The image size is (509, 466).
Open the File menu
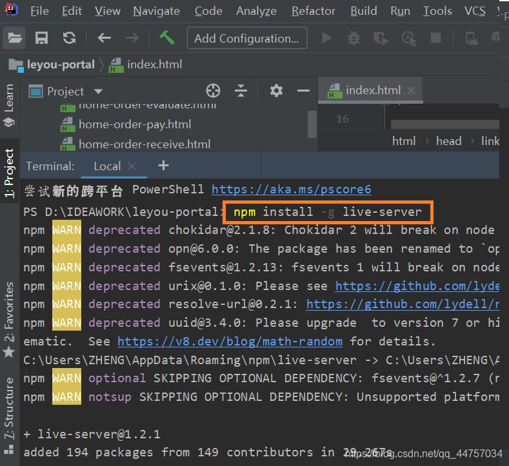[x=39, y=11]
